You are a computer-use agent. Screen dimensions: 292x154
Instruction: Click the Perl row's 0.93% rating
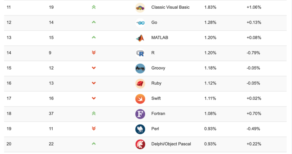pos(210,129)
